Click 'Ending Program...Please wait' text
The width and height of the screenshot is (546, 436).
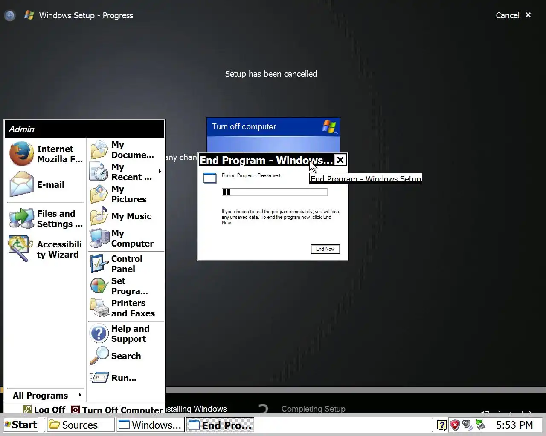coord(251,175)
